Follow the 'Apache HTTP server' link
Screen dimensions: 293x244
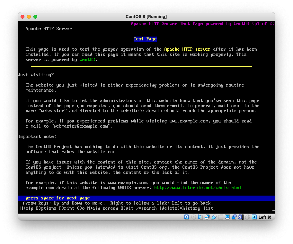[x=187, y=49]
